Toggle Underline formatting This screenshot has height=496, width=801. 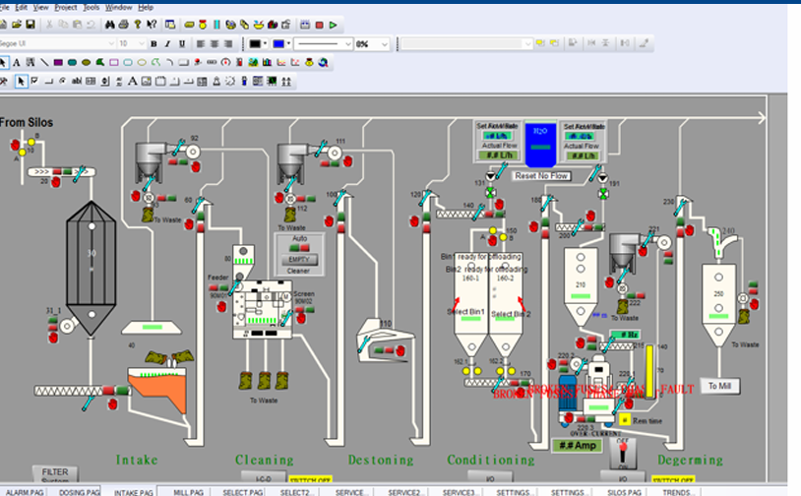[182, 44]
